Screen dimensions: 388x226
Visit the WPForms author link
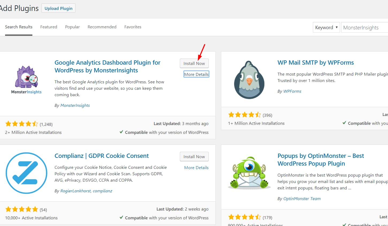pos(292,91)
